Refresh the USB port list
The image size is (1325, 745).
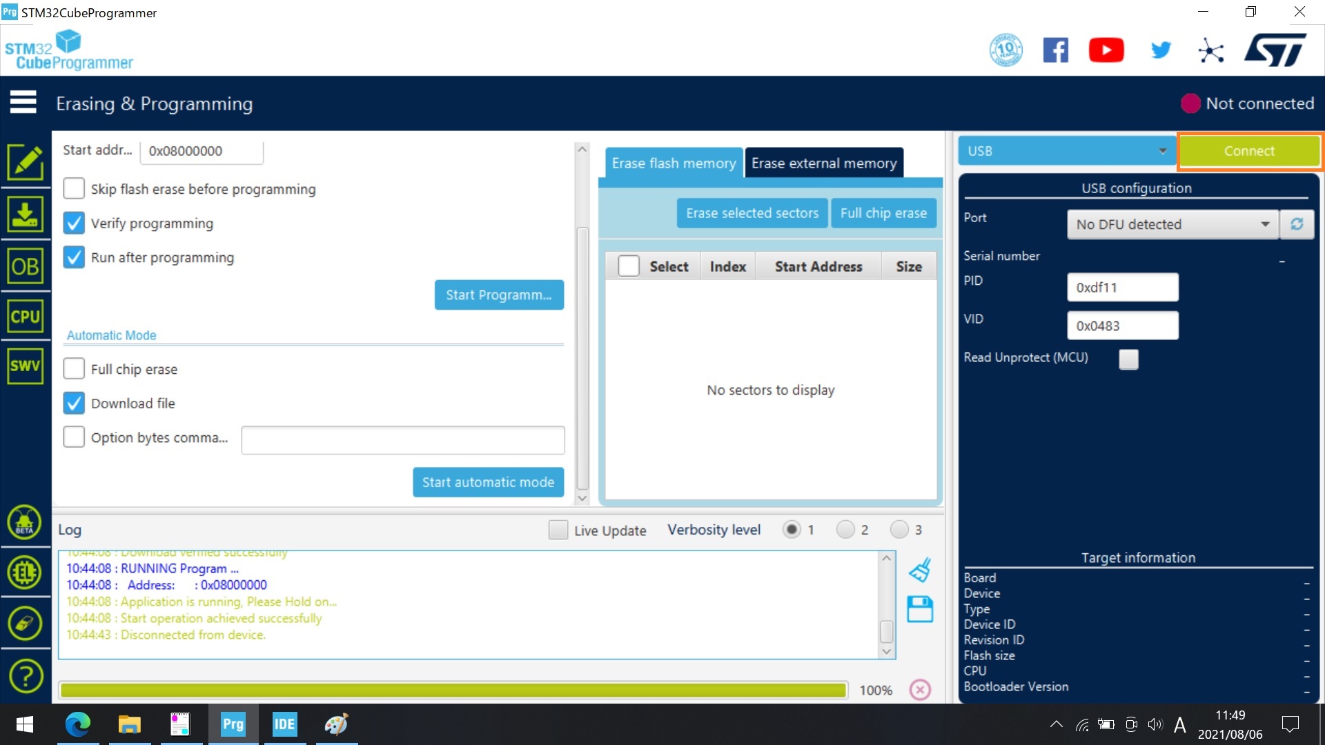1297,224
